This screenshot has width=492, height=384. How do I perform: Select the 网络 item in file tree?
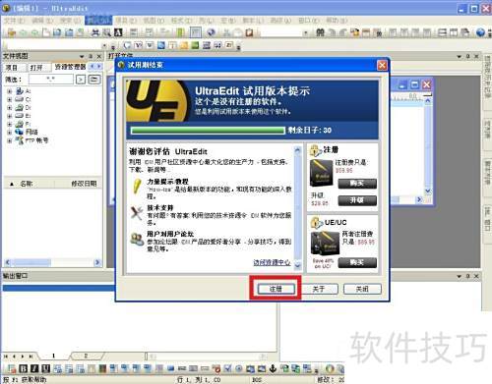[31, 132]
